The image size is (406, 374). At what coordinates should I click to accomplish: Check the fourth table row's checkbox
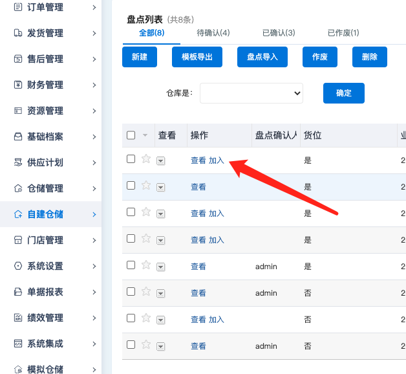pos(131,239)
